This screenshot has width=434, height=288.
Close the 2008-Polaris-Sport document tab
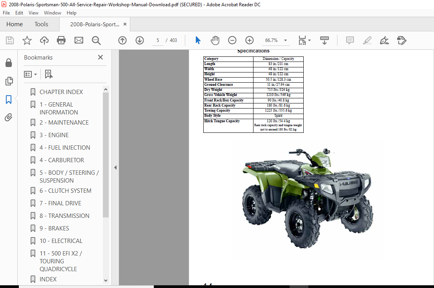(x=125, y=24)
